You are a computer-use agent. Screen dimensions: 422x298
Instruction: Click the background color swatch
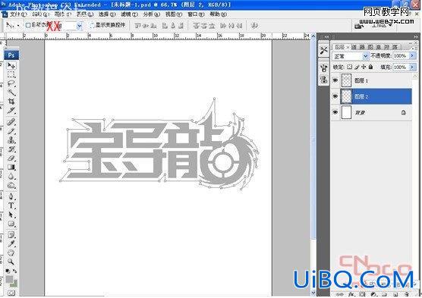(x=15, y=284)
